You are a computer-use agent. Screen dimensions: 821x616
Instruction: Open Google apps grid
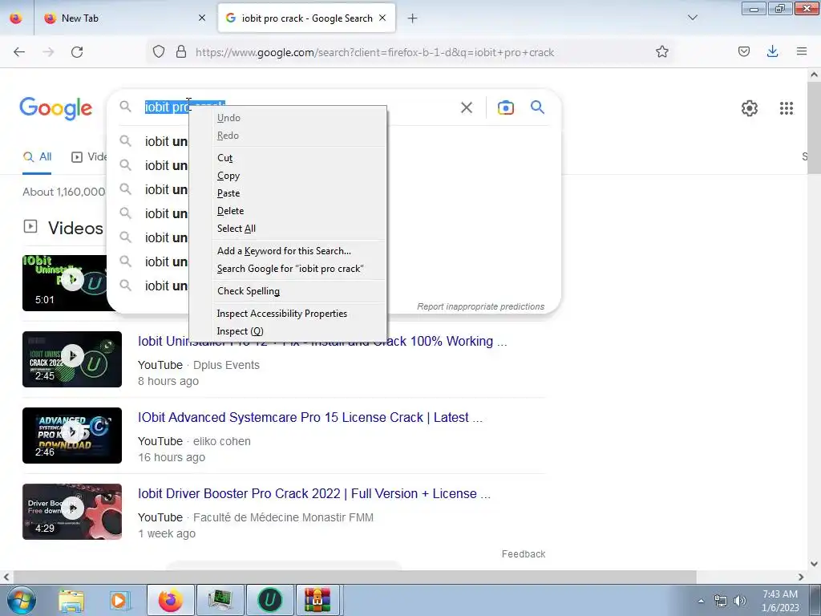coord(786,108)
